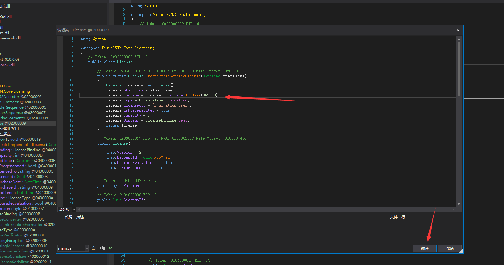Click the 行 column header
Viewport: 504px width, 265px height.
point(403,217)
